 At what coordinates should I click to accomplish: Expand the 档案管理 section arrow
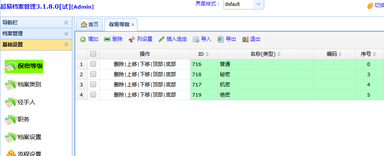click(66, 34)
